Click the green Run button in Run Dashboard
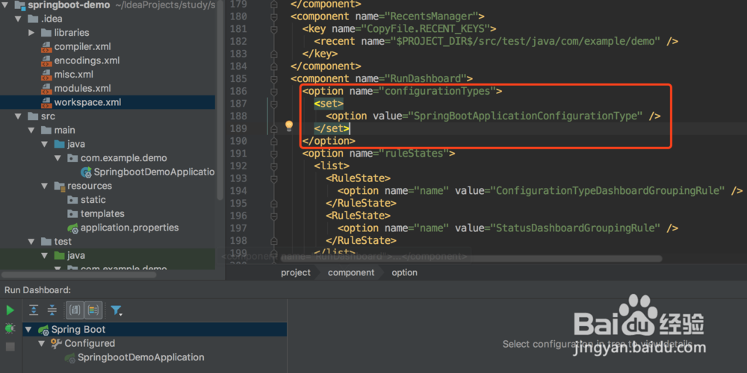 pos(10,310)
